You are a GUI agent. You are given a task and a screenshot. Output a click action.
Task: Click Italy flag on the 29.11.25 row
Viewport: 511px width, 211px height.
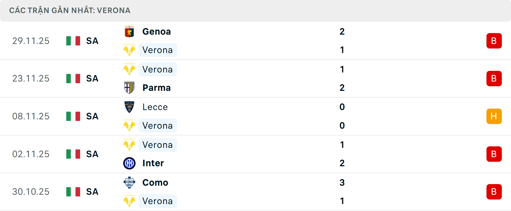click(x=73, y=41)
